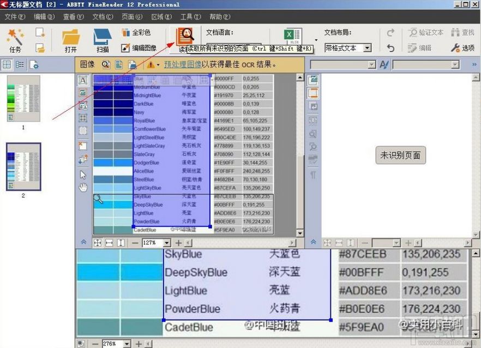
Task: Open the 工具 menu
Action: click(x=192, y=16)
